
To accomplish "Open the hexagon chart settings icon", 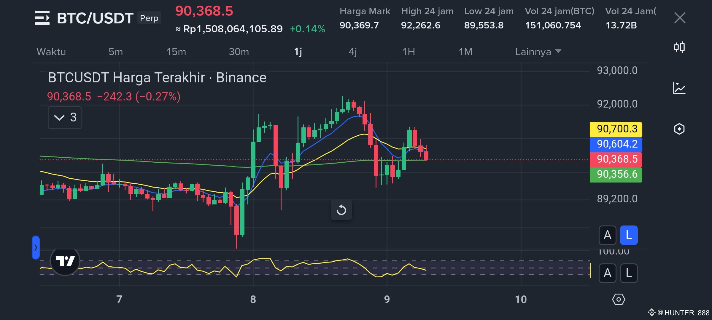I will [679, 129].
